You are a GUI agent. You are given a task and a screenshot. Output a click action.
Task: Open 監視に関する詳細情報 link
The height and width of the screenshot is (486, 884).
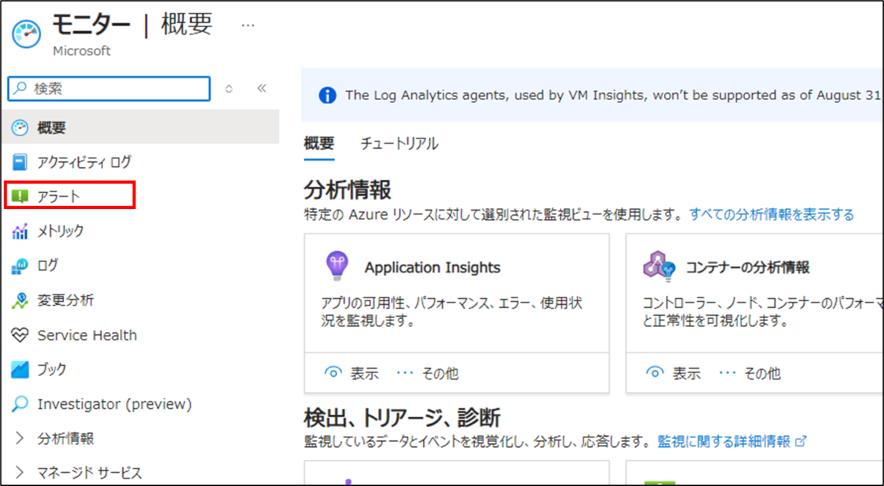tap(724, 441)
